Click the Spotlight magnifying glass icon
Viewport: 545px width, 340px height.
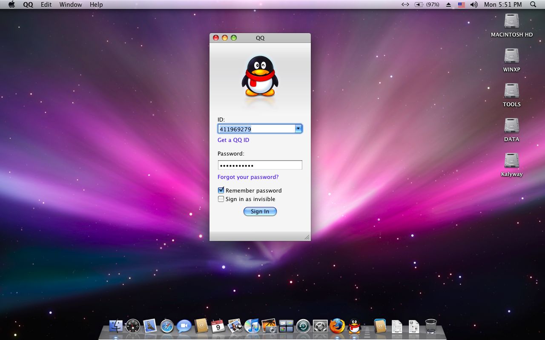click(533, 5)
